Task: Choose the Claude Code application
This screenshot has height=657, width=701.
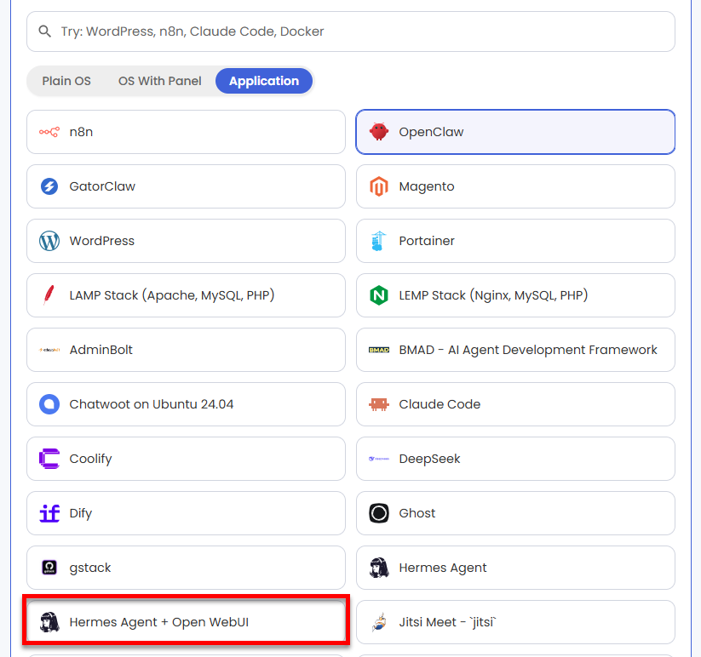Action: (515, 404)
